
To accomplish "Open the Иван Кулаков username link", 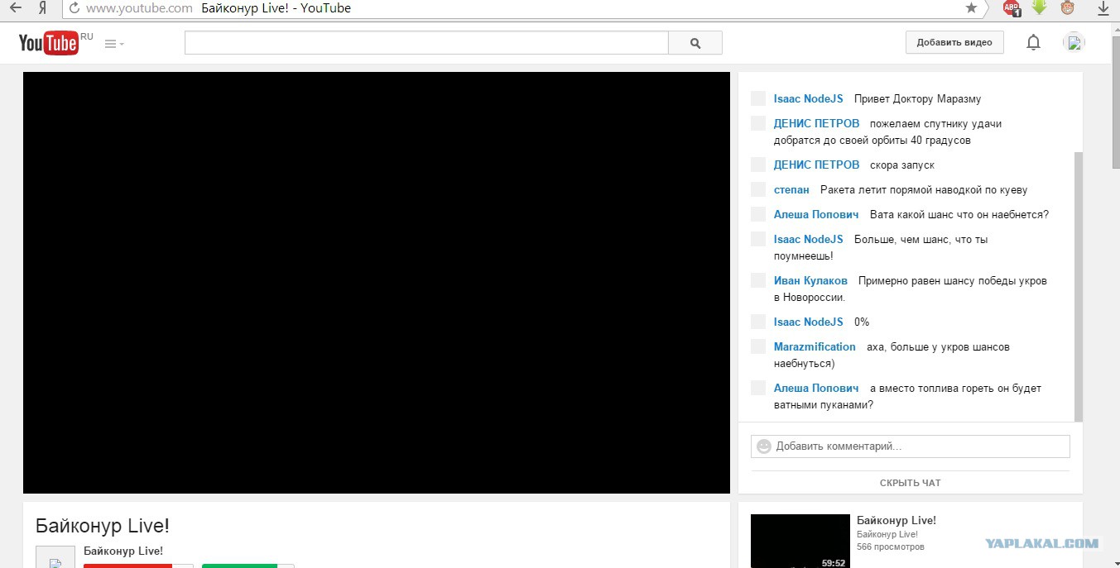I will click(x=810, y=280).
